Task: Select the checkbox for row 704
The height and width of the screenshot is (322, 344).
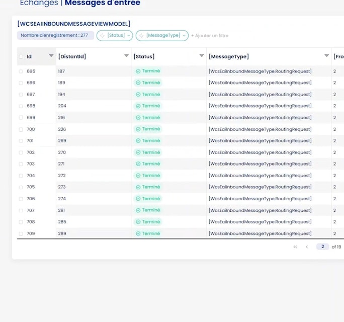Action: 21,176
